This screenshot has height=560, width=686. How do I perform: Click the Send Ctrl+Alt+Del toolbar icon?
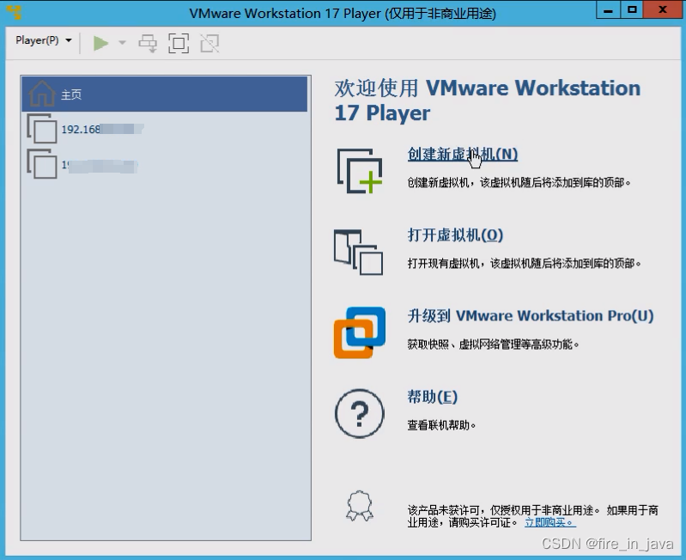point(148,43)
